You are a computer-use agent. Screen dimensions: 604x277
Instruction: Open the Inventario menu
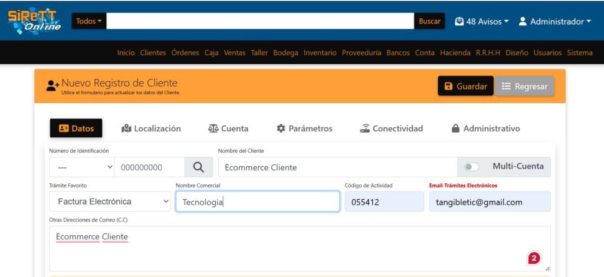pos(320,52)
